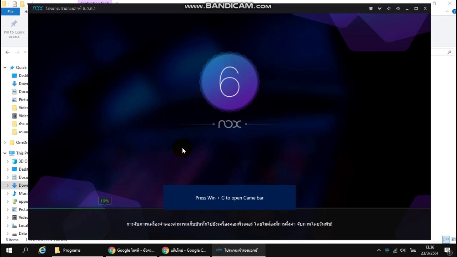
Task: Switch the Thai input language indicator
Action: pos(413,250)
